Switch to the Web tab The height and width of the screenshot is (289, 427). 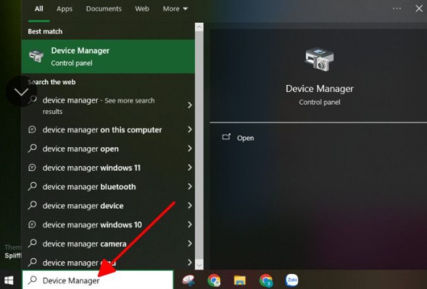[142, 9]
